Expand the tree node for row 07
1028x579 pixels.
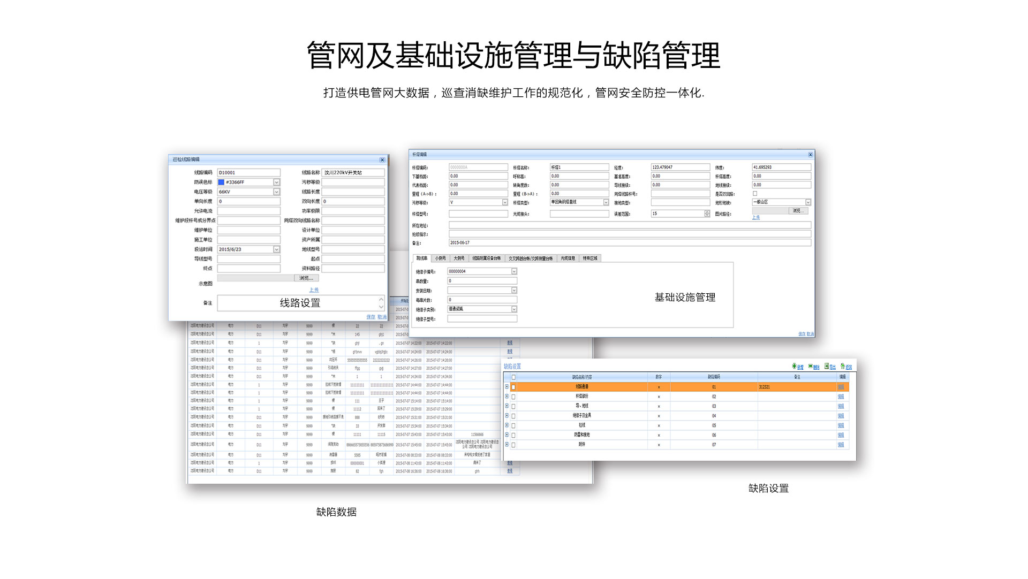click(507, 445)
